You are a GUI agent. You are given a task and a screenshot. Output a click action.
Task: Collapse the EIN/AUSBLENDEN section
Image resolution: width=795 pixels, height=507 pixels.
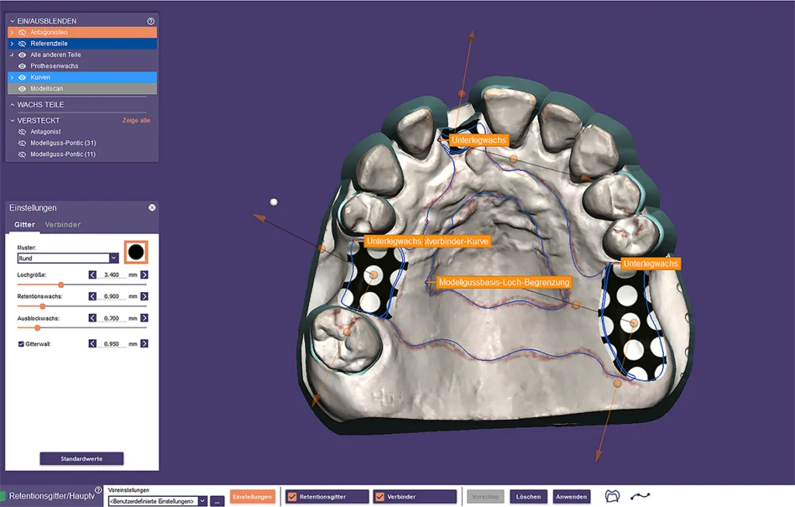pyautogui.click(x=12, y=21)
